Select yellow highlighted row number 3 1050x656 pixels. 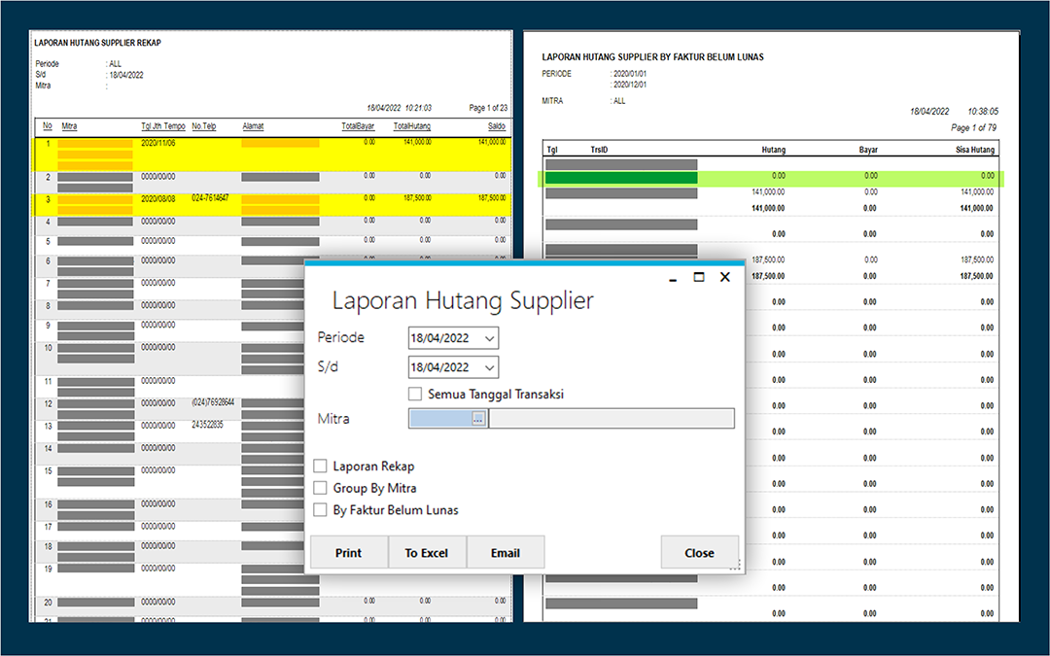click(x=272, y=204)
